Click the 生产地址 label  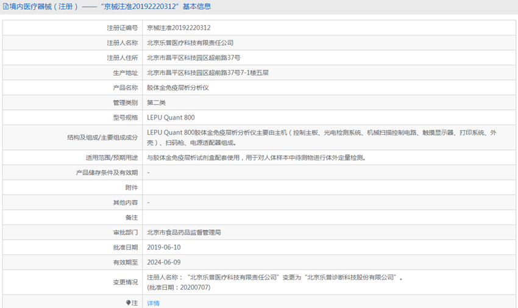(x=125, y=73)
